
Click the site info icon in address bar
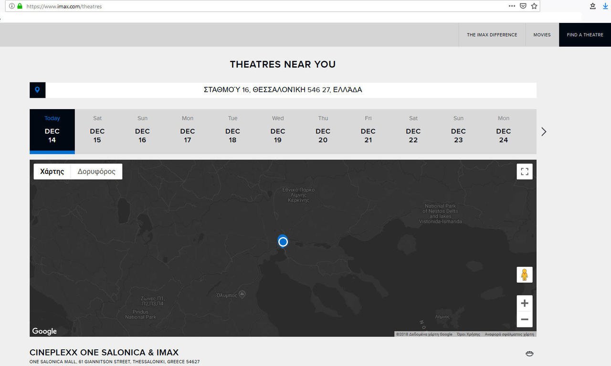click(12, 6)
